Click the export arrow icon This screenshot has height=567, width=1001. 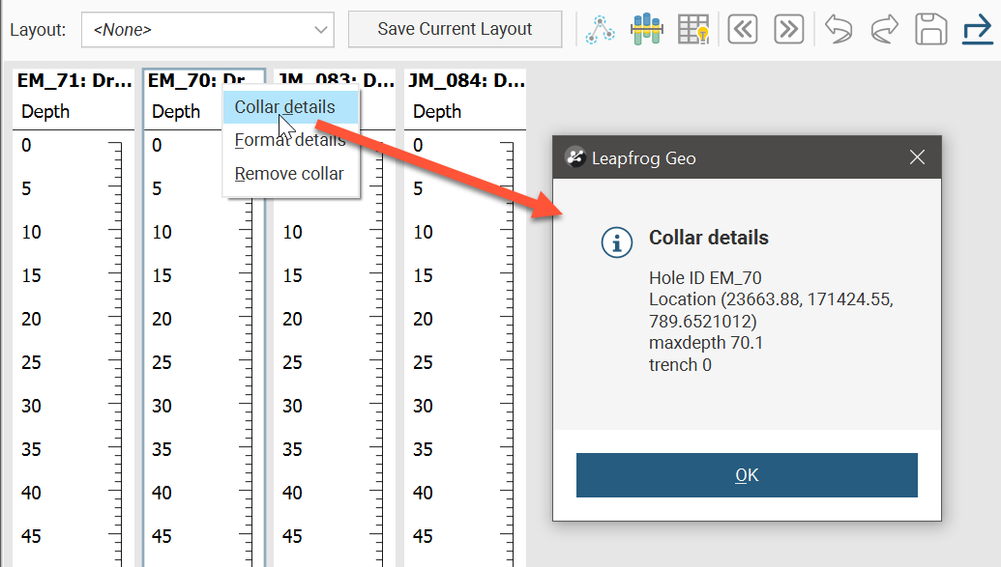pyautogui.click(x=978, y=29)
